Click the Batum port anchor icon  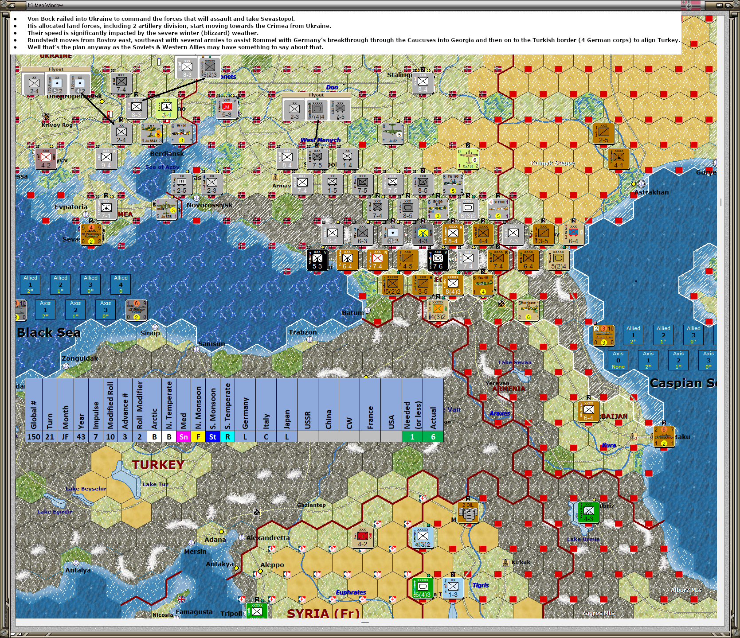[x=367, y=310]
